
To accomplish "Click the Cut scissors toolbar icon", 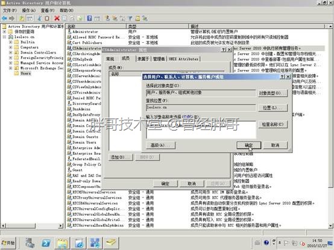I will click(x=40, y=18).
